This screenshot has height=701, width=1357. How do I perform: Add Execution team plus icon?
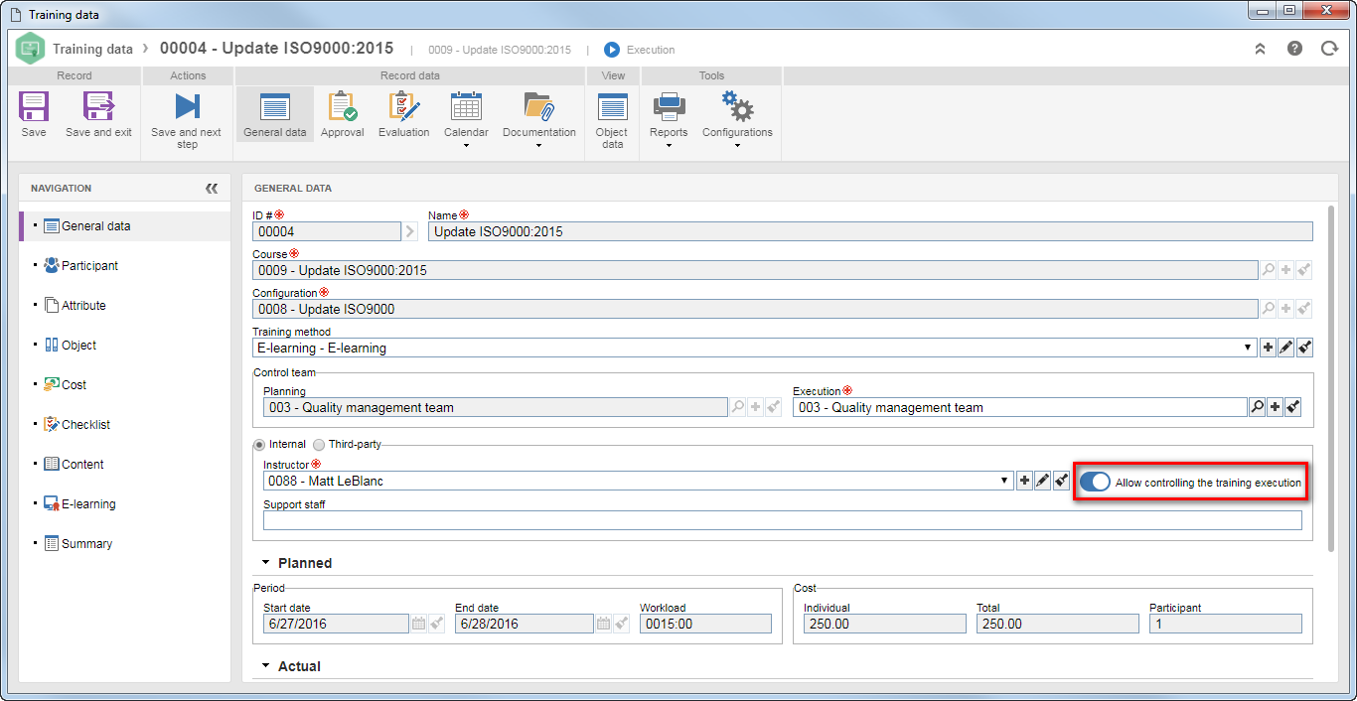click(x=1275, y=407)
